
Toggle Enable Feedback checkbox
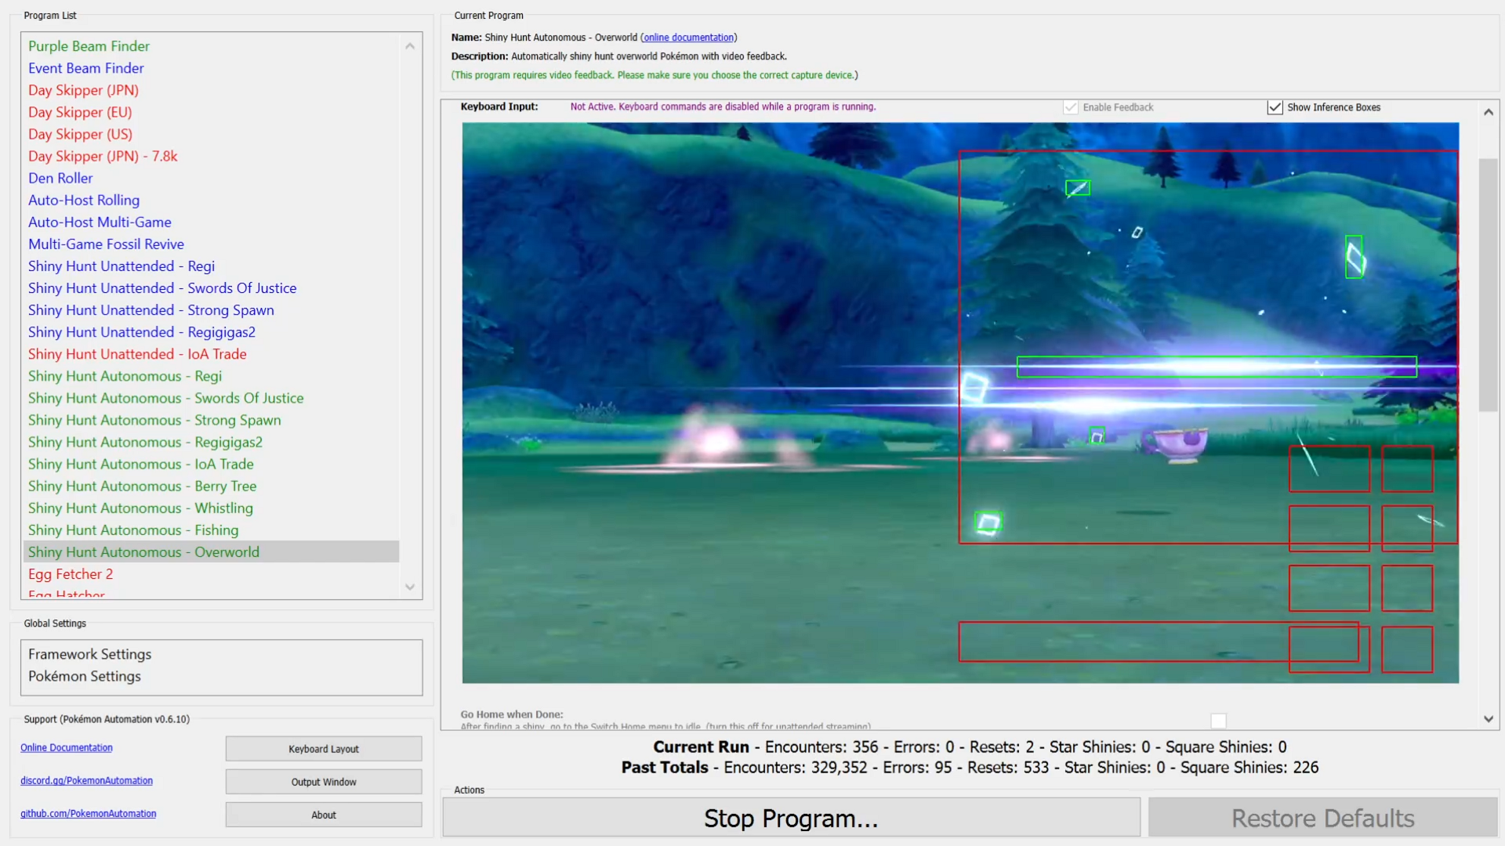click(x=1070, y=107)
